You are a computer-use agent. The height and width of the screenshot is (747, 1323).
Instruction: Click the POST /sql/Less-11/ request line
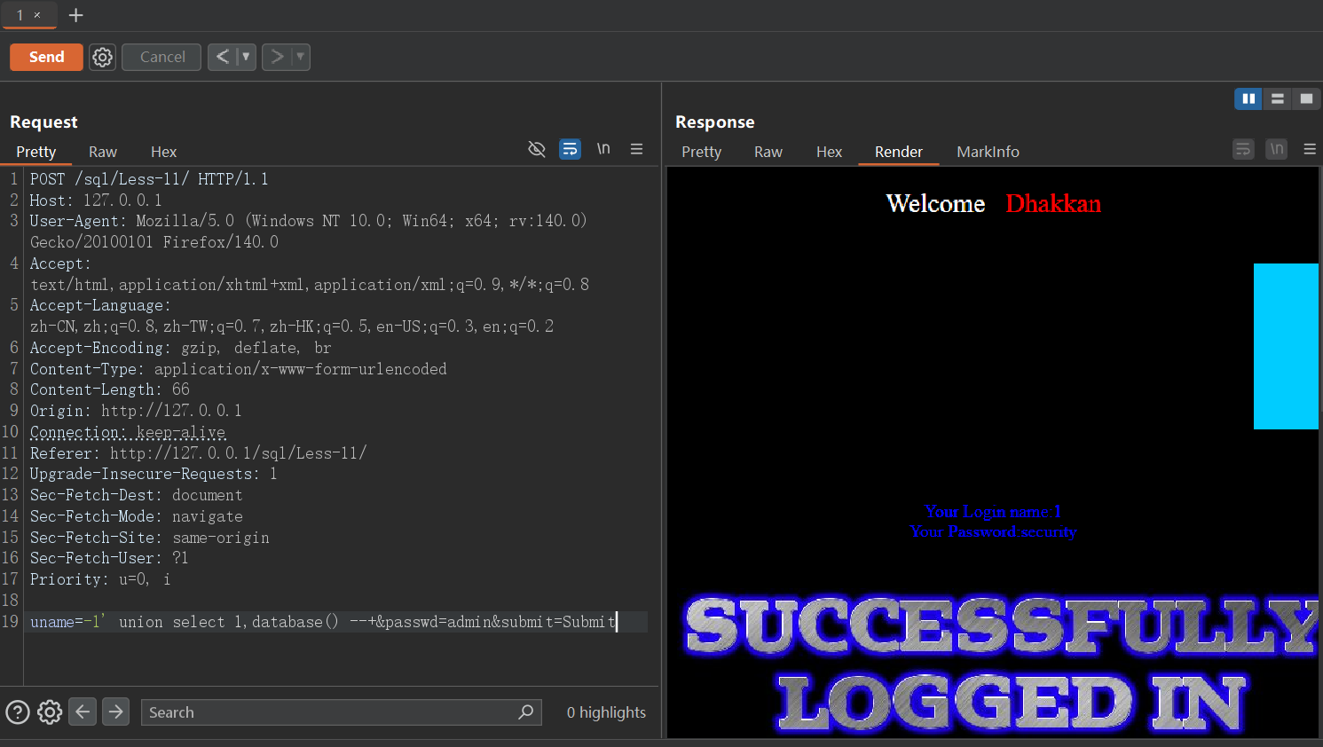tap(149, 179)
